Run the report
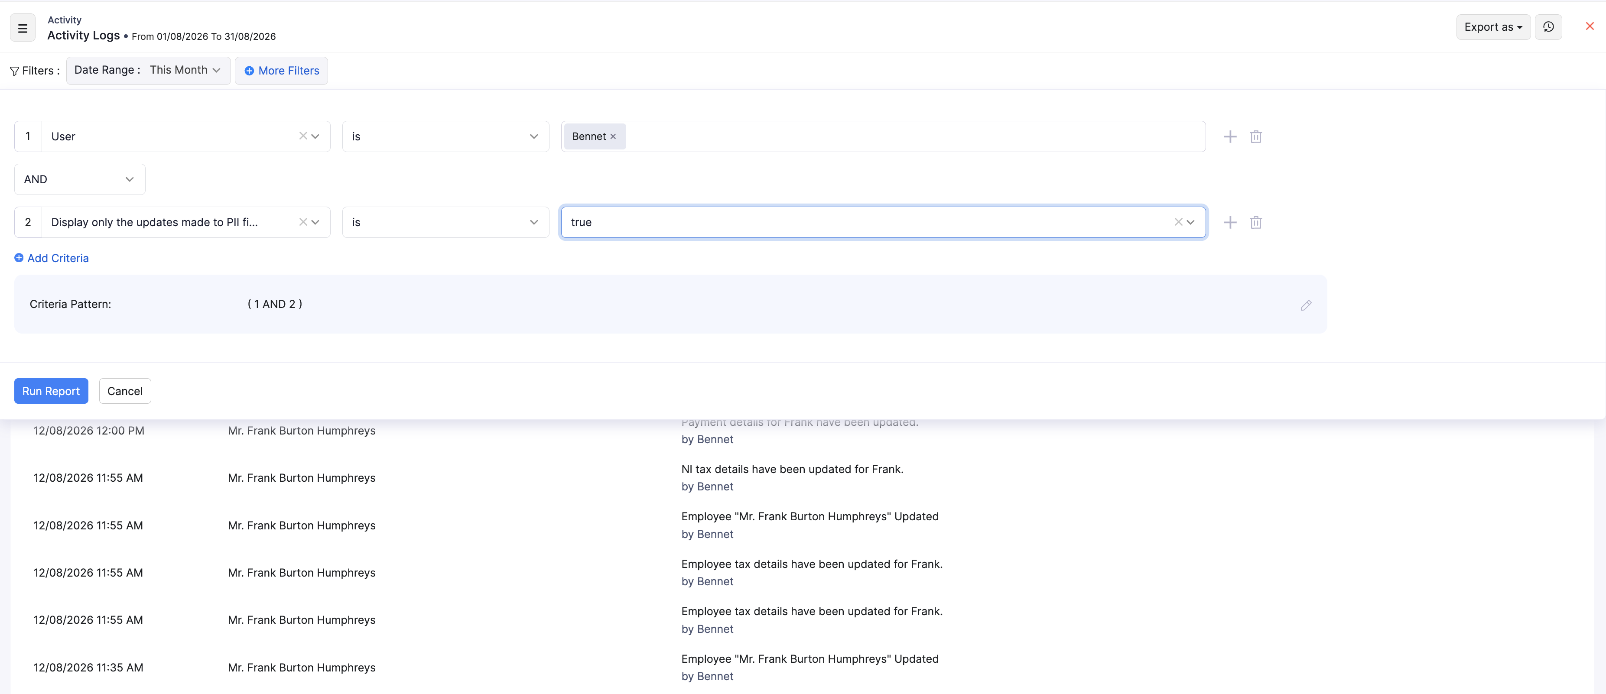The width and height of the screenshot is (1606, 694). point(51,391)
